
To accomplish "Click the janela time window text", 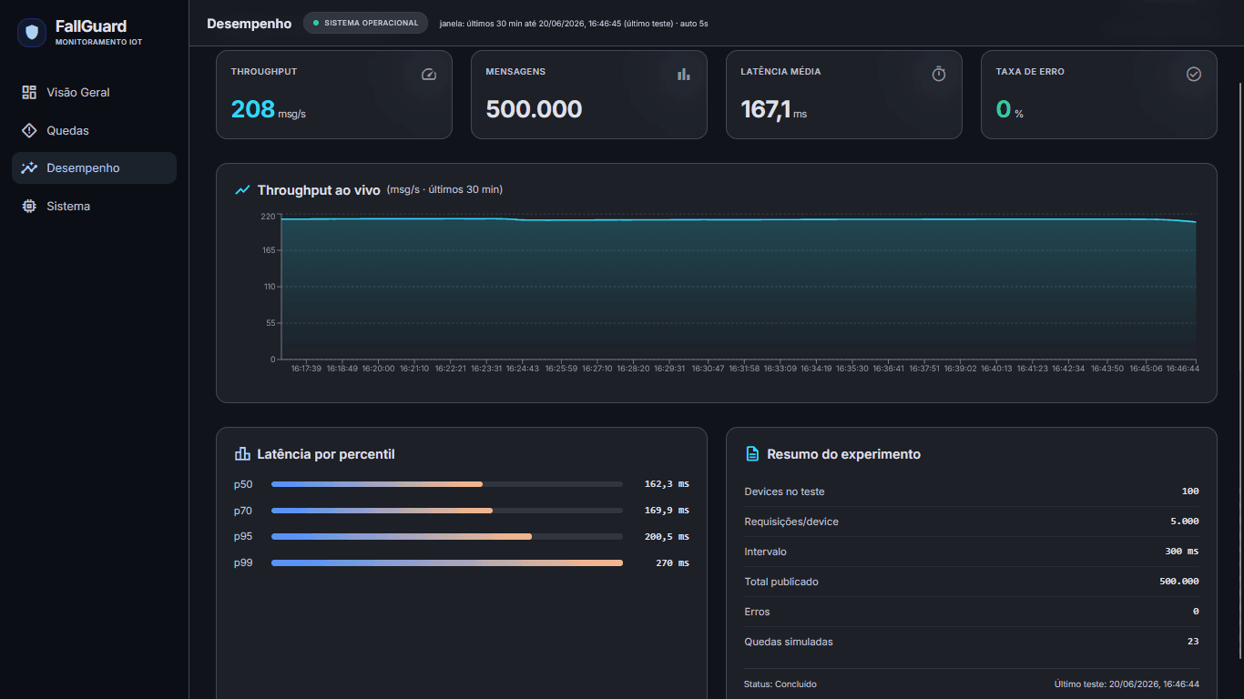I will click(574, 24).
